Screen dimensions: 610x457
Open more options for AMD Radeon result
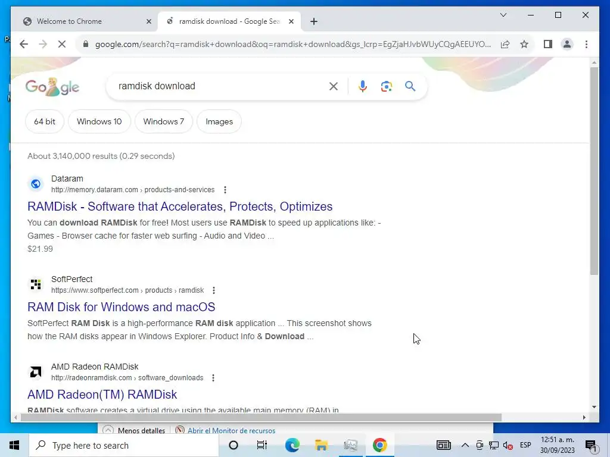213,378
